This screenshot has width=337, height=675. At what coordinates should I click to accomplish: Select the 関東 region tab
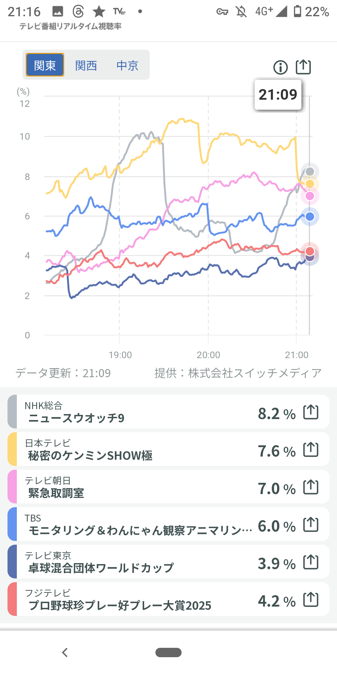45,65
